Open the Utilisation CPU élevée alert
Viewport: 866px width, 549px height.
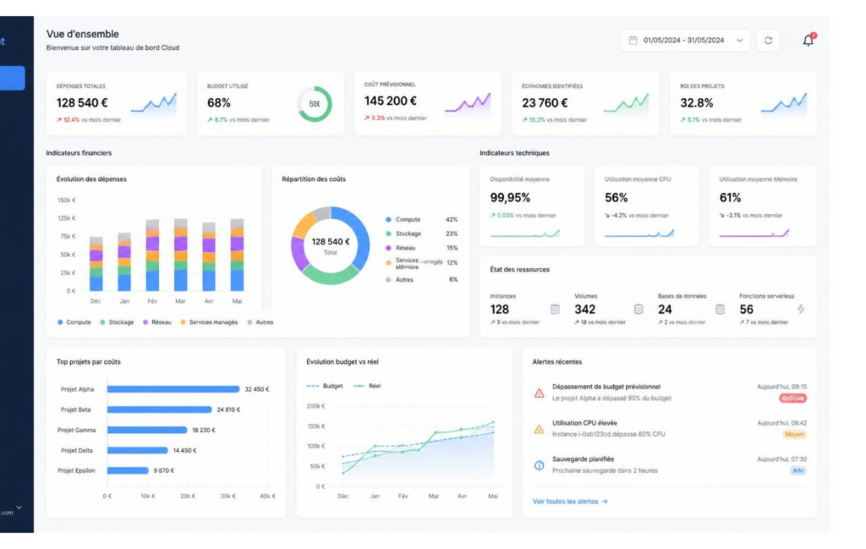[x=670, y=429]
